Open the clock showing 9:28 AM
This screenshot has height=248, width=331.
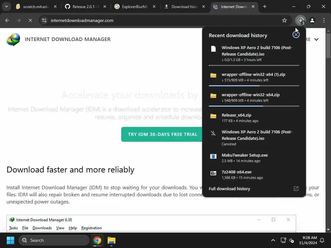[x=308, y=240]
